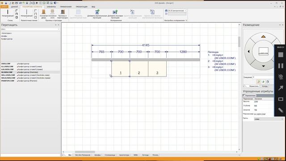
Task: Select the W.USER.CONF item
Action: (30, 72)
